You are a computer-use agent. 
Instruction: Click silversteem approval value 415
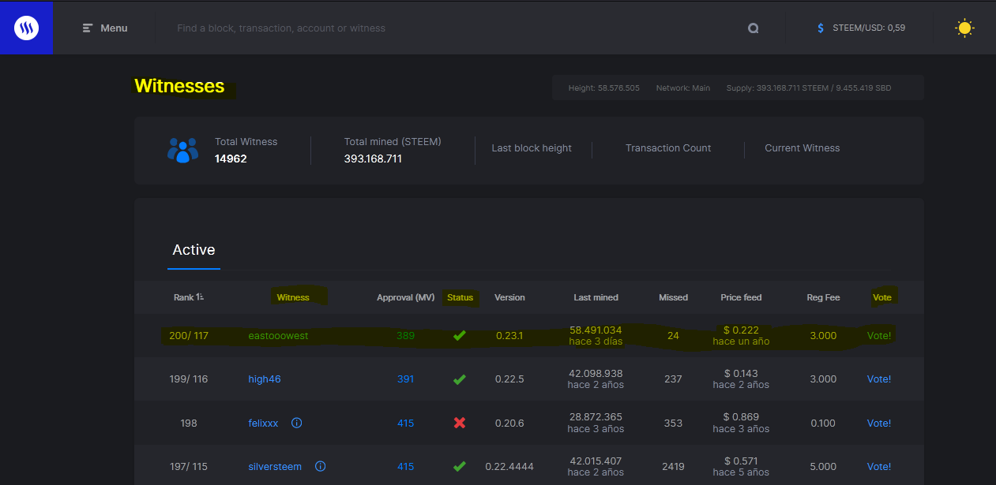405,466
